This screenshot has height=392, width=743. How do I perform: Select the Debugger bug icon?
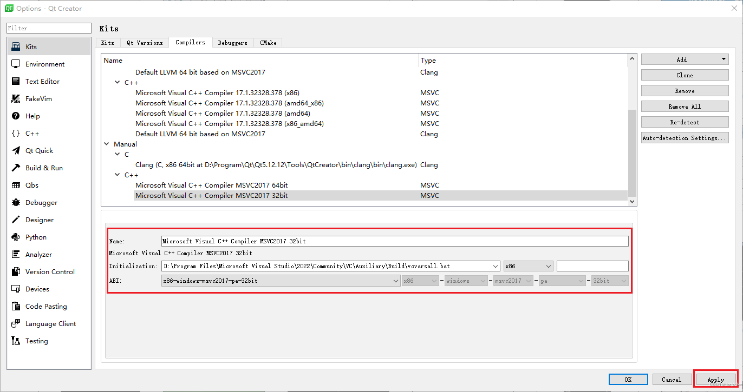pos(16,202)
